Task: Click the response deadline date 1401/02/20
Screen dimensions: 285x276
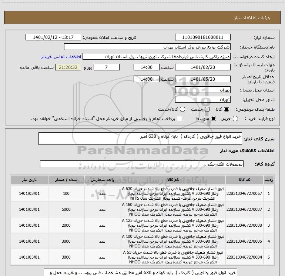Action: tap(203, 67)
